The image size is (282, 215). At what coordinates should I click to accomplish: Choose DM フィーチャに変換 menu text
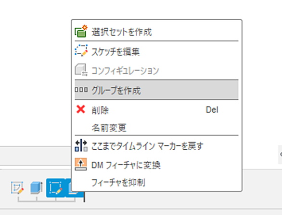(x=126, y=165)
